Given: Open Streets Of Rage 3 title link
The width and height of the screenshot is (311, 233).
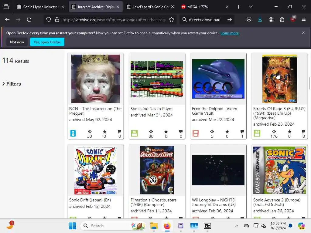Looking at the screenshot, I should pyautogui.click(x=279, y=113).
